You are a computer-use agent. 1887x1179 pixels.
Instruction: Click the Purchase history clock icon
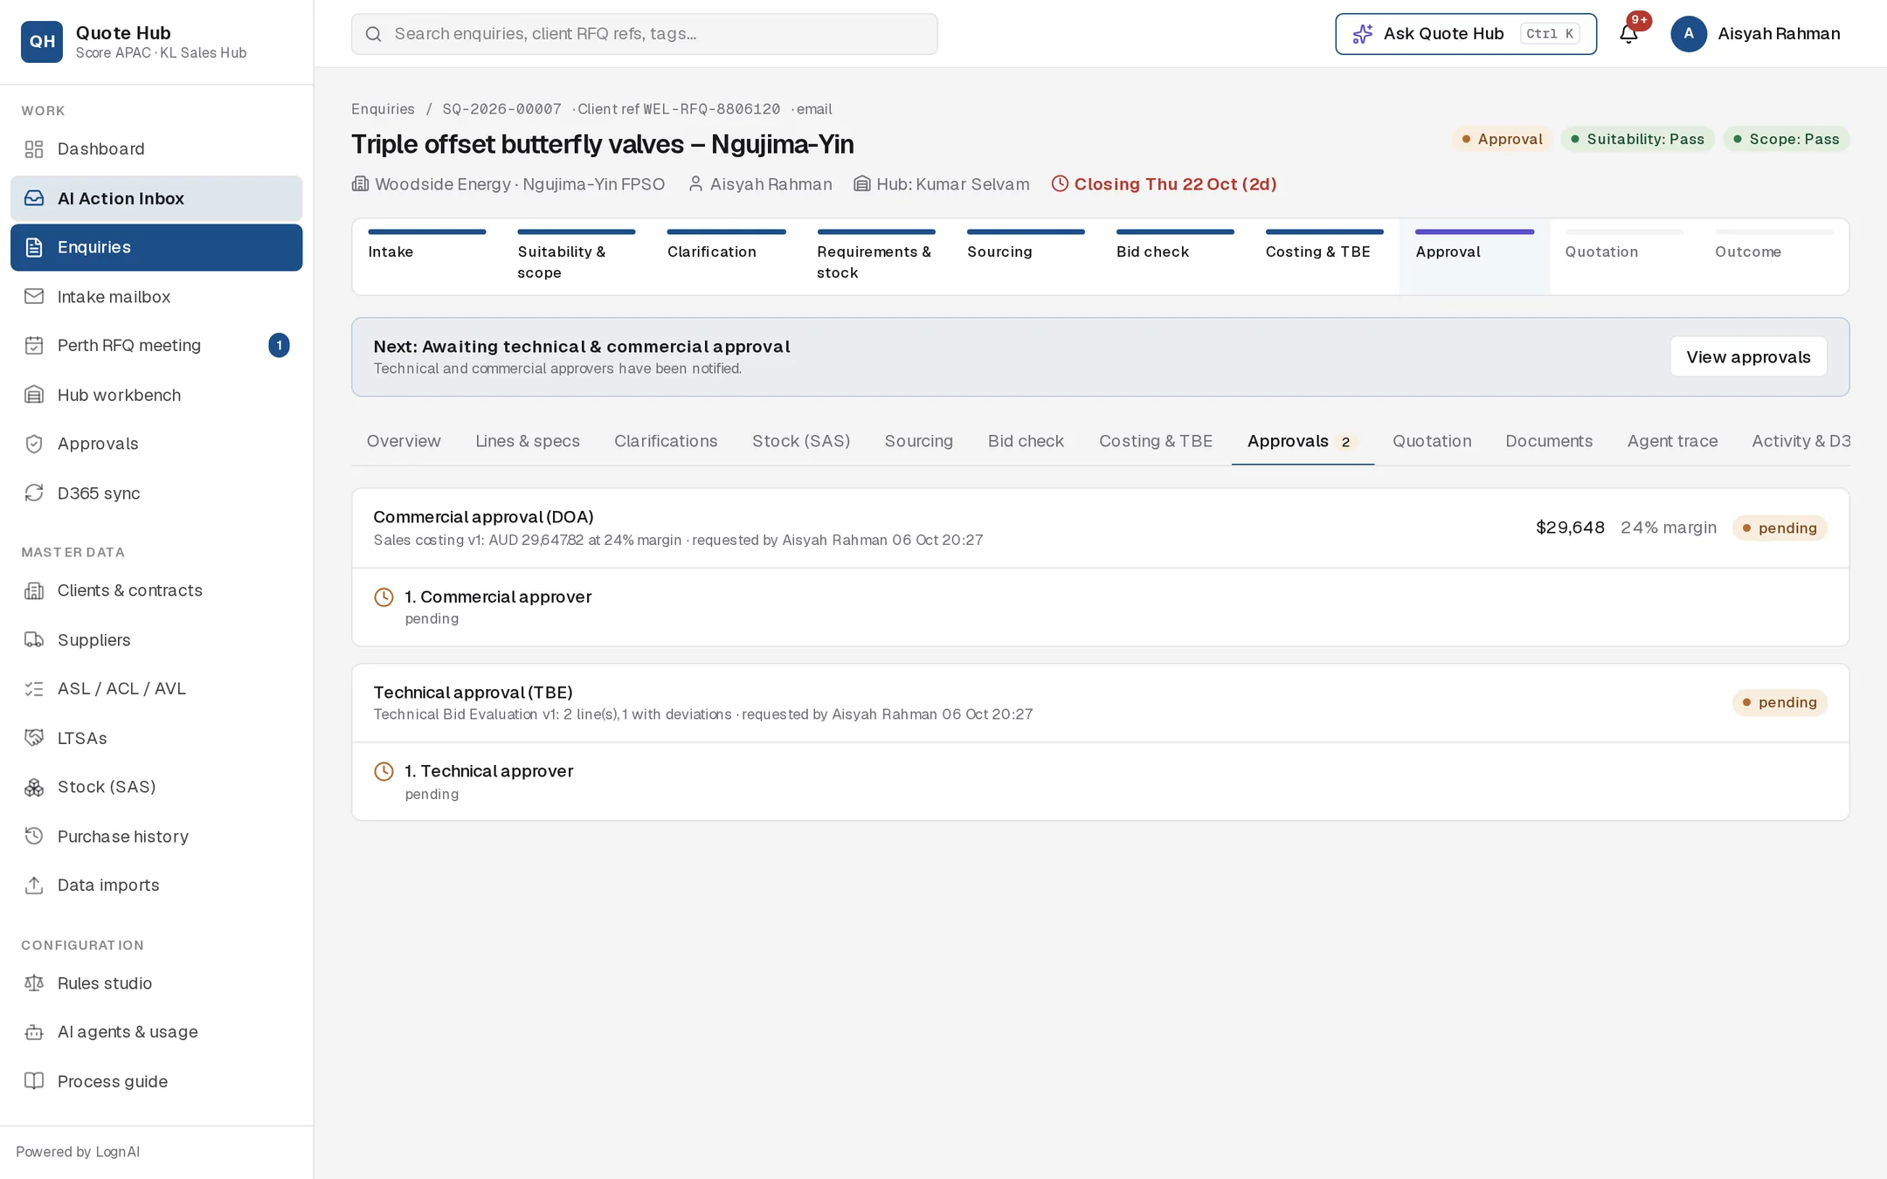tap(34, 837)
